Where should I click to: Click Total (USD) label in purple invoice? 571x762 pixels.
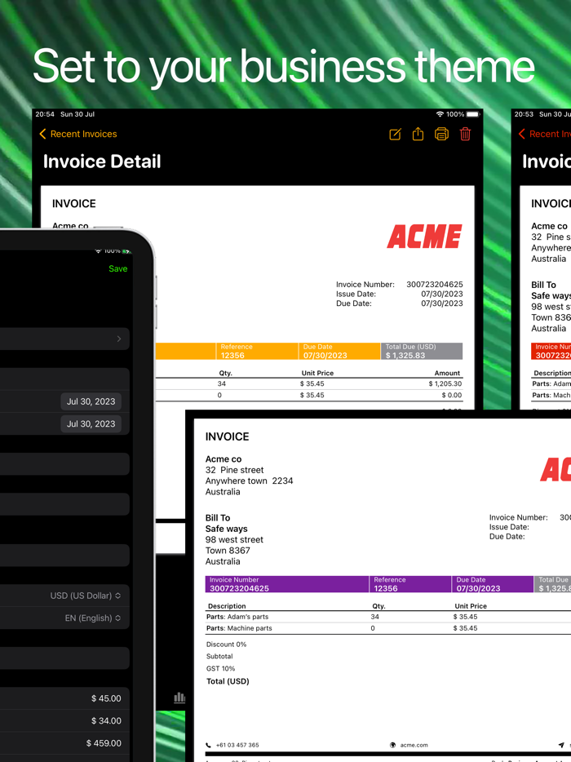coord(228,681)
